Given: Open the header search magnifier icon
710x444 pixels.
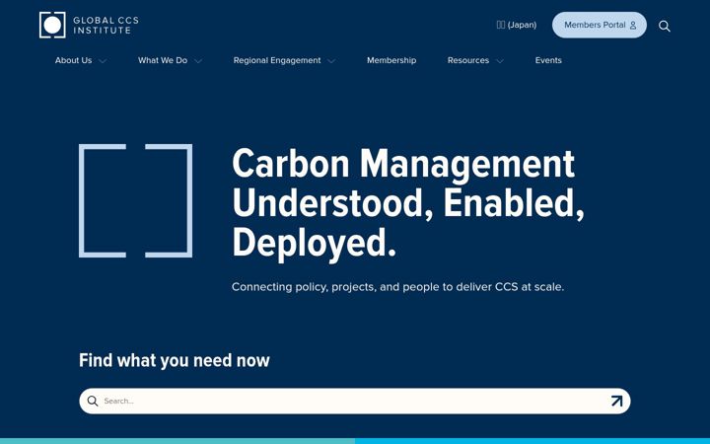Looking at the screenshot, I should (x=665, y=26).
